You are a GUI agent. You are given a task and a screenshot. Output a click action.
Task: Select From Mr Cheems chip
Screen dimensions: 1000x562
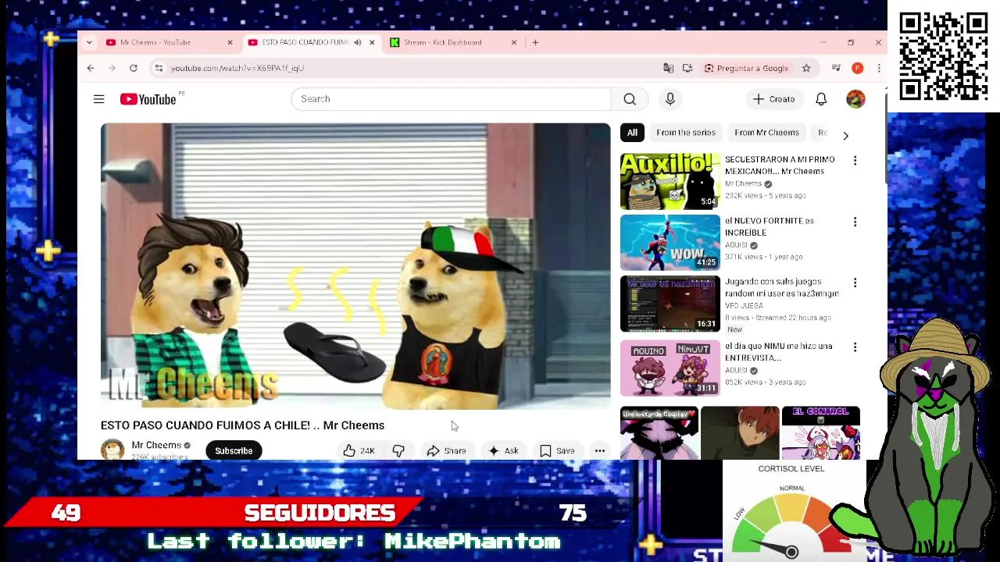[766, 133]
